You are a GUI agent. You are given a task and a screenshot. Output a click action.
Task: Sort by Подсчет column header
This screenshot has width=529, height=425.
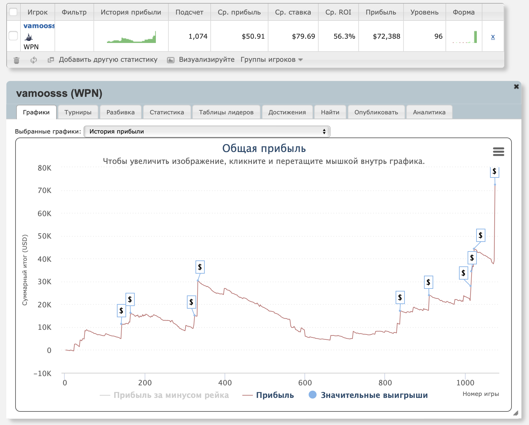point(189,12)
